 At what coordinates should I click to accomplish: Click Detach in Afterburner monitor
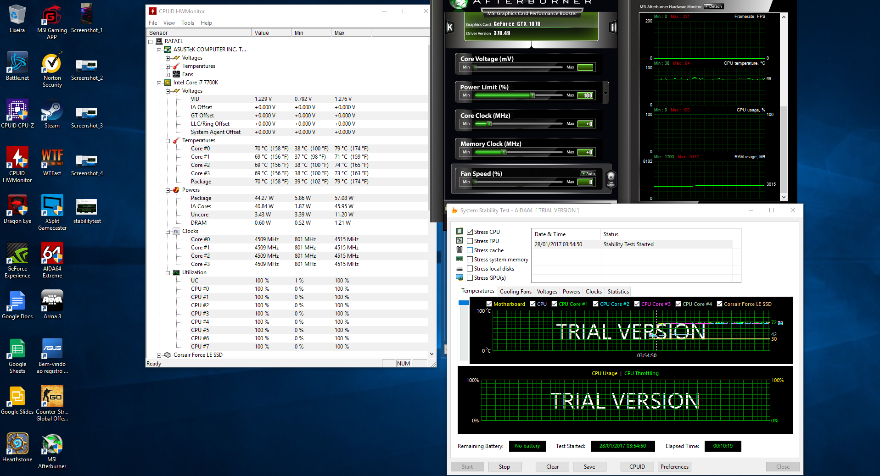(x=714, y=6)
